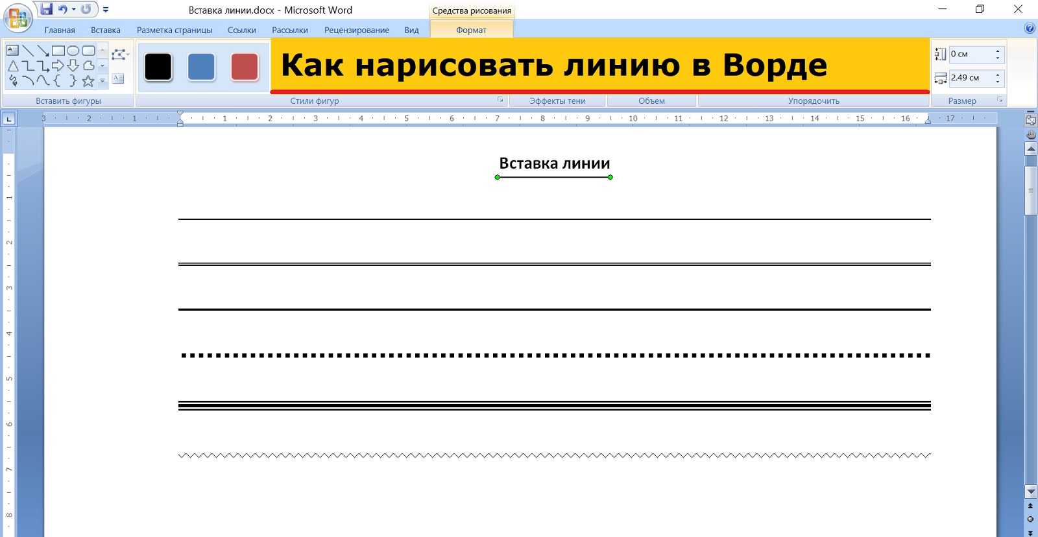The image size is (1038, 537).
Task: Click the Упорядочить group label
Action: pyautogui.click(x=814, y=101)
